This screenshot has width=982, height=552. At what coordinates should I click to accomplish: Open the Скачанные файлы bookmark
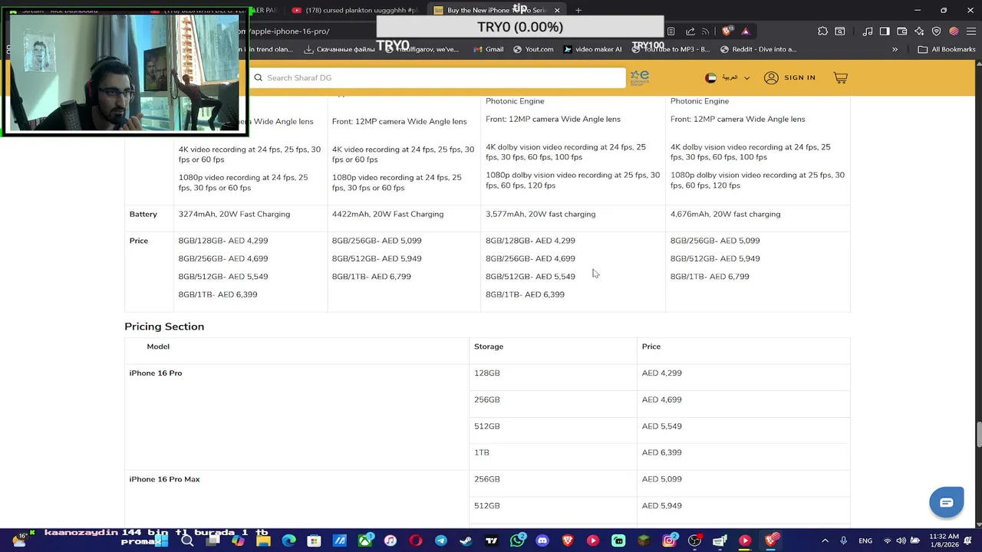340,49
